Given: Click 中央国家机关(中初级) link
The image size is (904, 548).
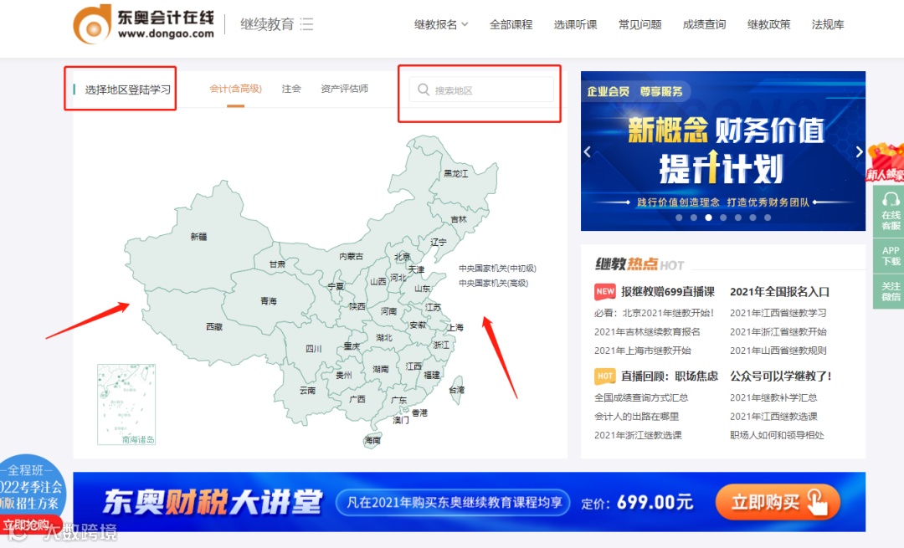Looking at the screenshot, I should click(497, 269).
